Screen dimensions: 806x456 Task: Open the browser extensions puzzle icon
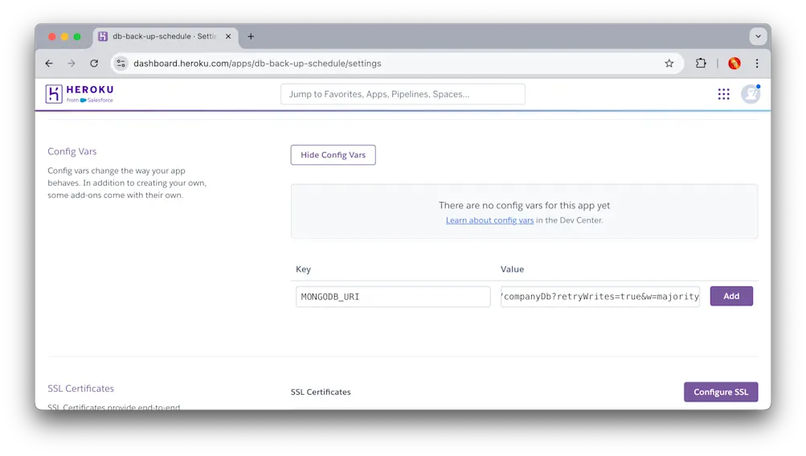[701, 64]
